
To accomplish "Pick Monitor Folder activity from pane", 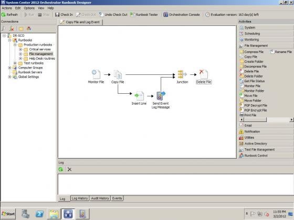I will (252, 91).
